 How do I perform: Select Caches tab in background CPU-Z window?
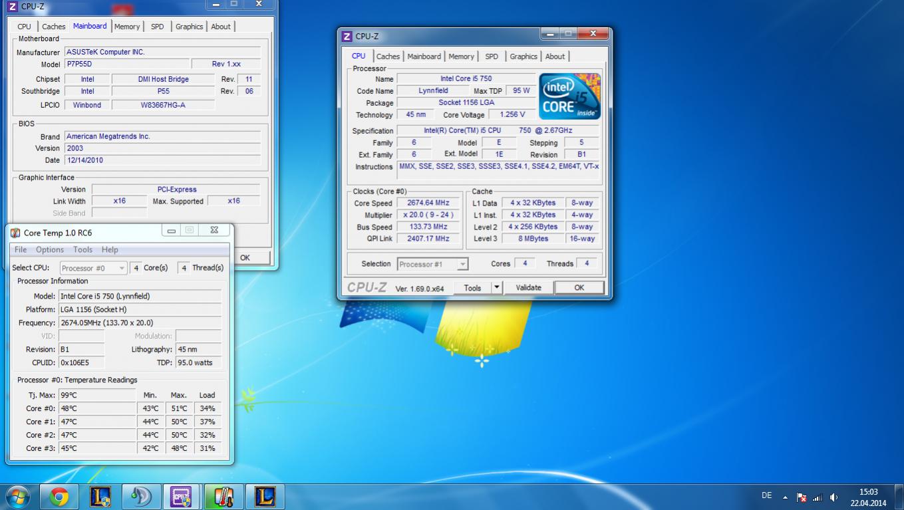(53, 27)
